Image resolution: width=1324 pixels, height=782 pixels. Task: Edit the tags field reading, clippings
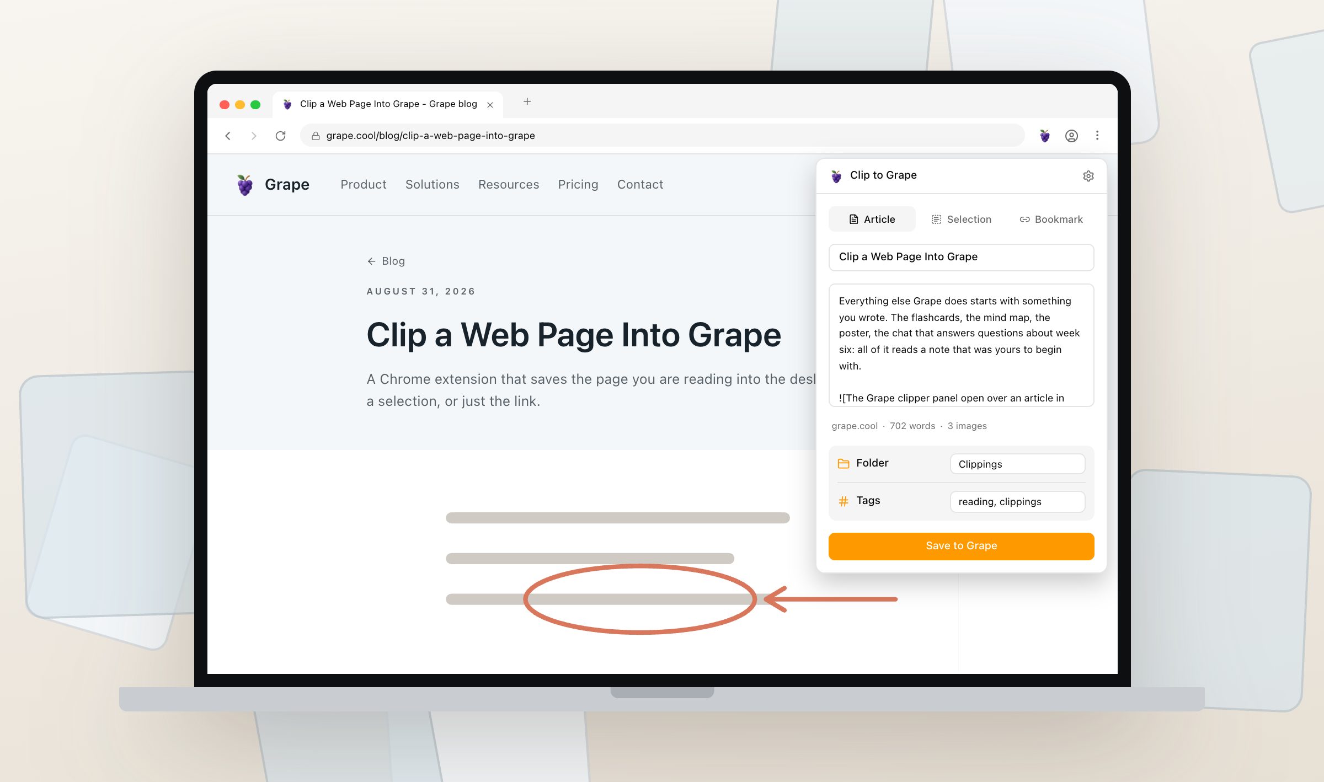(x=1017, y=501)
